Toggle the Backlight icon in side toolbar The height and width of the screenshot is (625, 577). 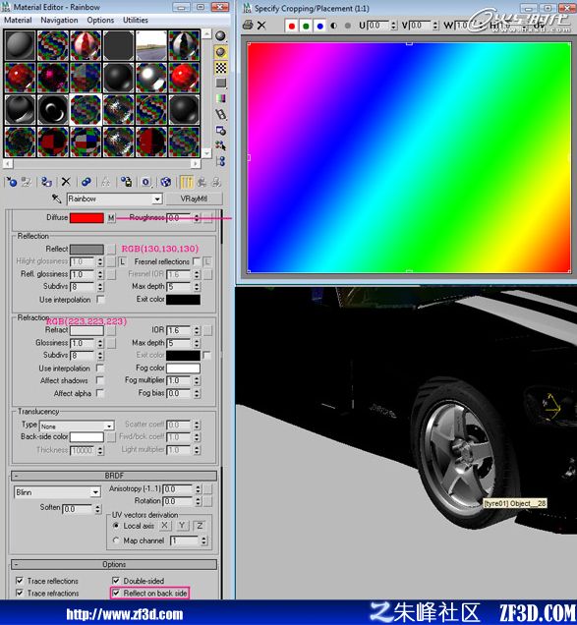[220, 52]
